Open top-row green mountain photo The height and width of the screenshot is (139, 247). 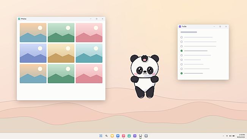(61, 33)
